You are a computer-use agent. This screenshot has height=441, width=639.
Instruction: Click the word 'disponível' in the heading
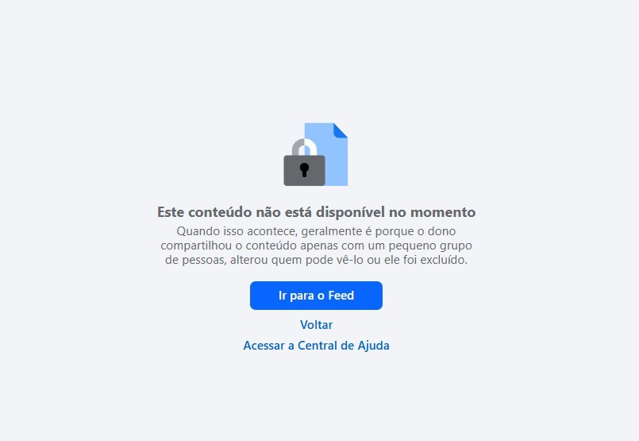351,212
